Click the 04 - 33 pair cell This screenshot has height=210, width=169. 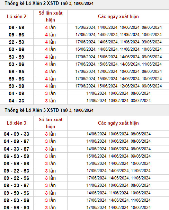point(17,101)
